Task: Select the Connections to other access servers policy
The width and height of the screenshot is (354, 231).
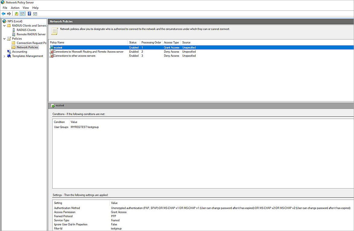Action: [x=74, y=56]
